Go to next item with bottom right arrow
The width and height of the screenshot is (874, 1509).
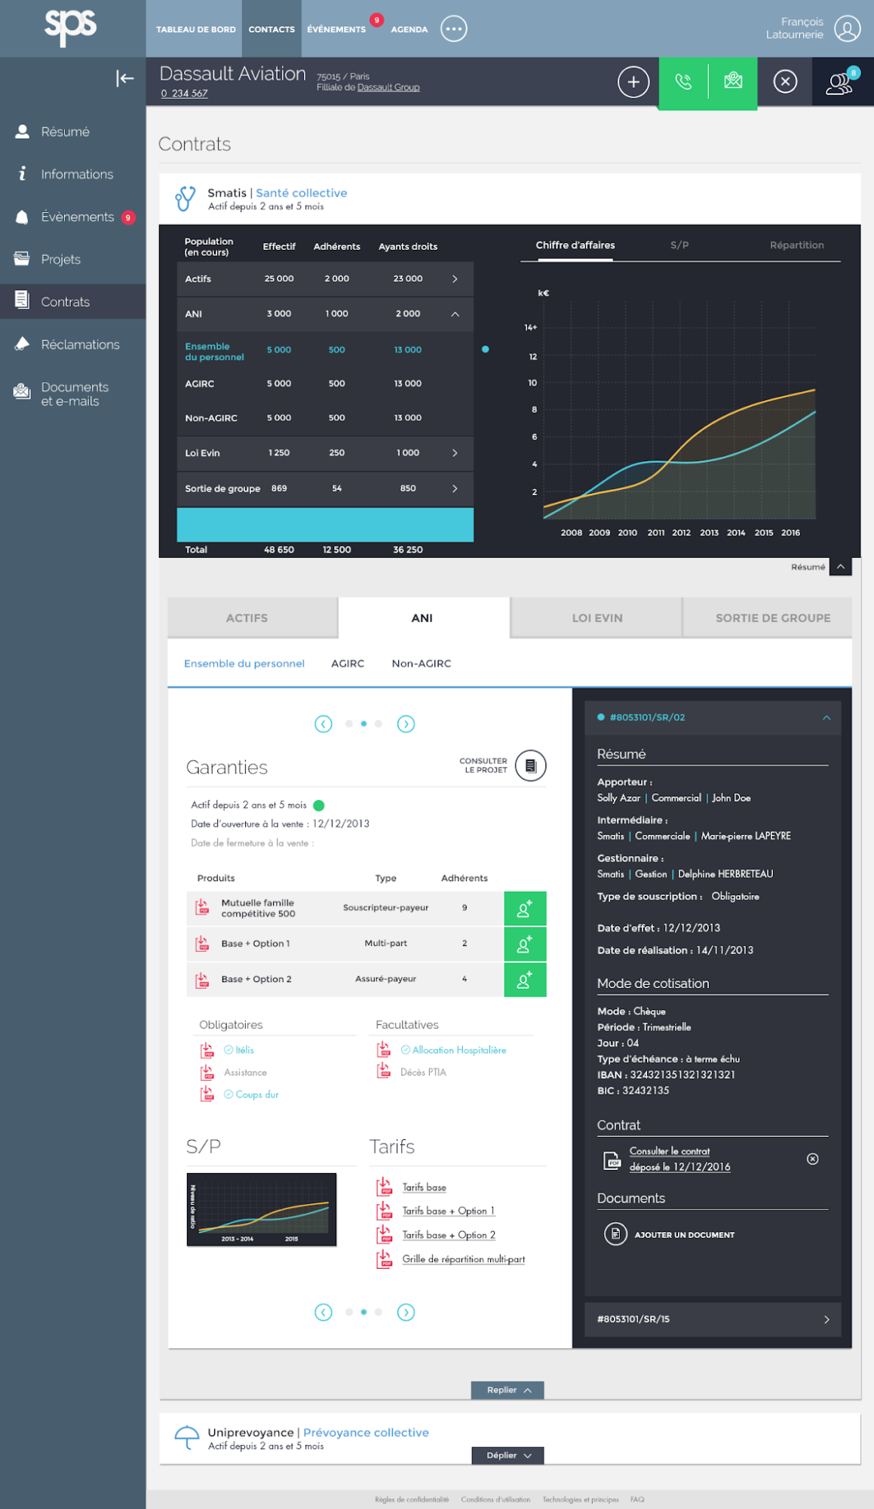(406, 1312)
